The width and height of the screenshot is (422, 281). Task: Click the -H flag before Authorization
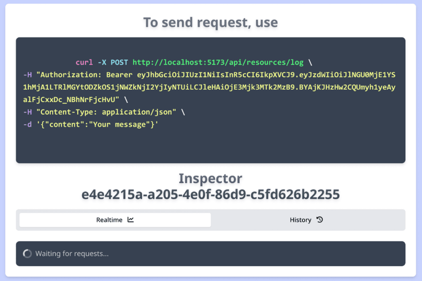(28, 75)
